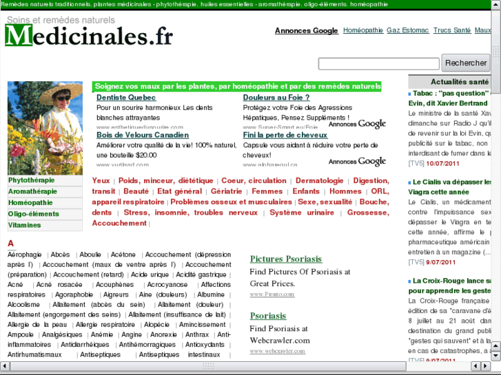The width and height of the screenshot is (501, 375).
Task: Open the Homéopathie sidebar menu item
Action: (30, 203)
